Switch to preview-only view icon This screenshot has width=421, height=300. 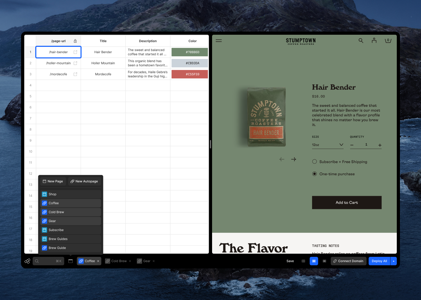(x=324, y=261)
